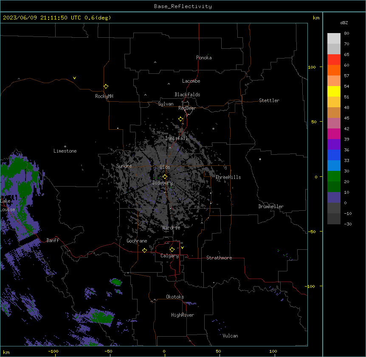
Task: Select the Didsbury label
Action: click(x=163, y=183)
